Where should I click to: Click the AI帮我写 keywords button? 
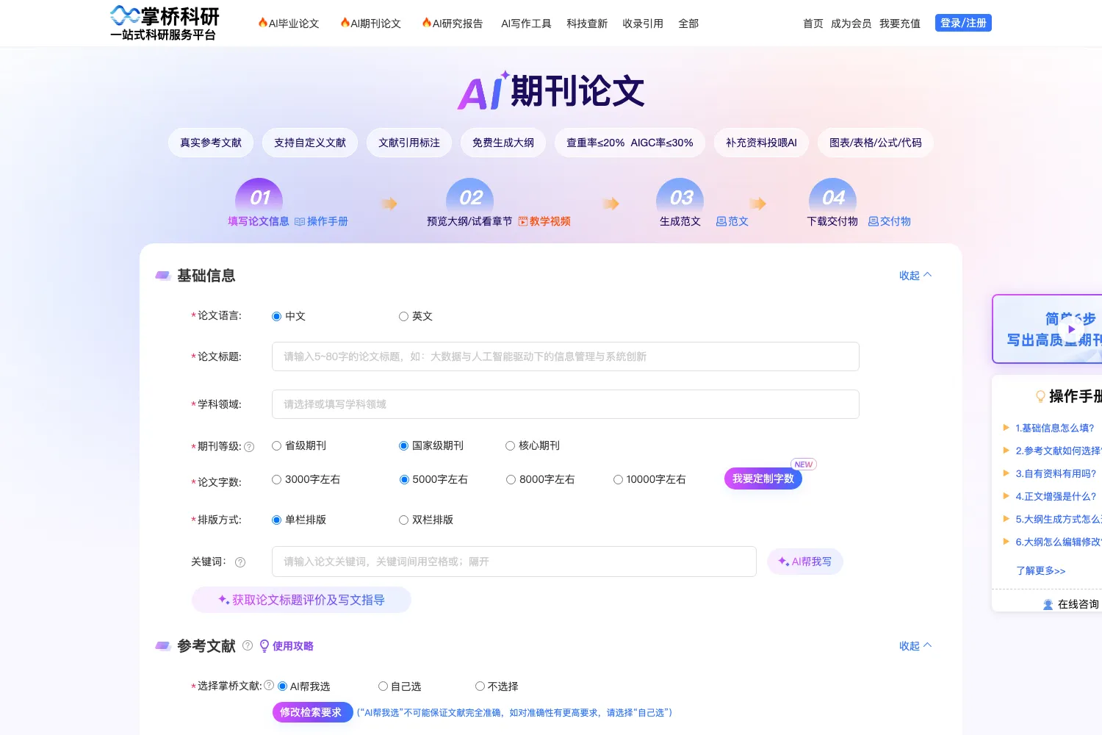805,562
